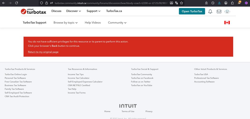This screenshot has height=119, width=250.
Task: Bookmark this page with star icon
Action: click(182, 3)
